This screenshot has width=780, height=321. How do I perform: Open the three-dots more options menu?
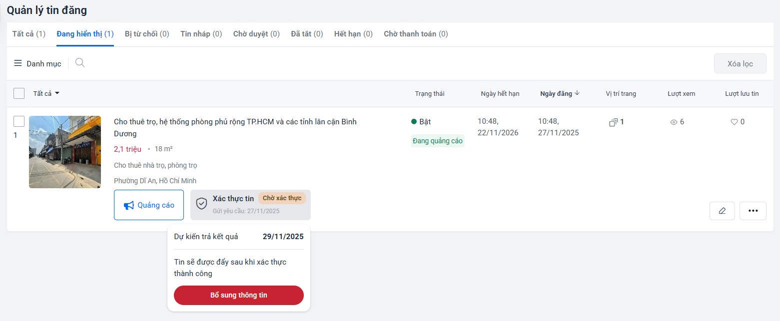(753, 211)
